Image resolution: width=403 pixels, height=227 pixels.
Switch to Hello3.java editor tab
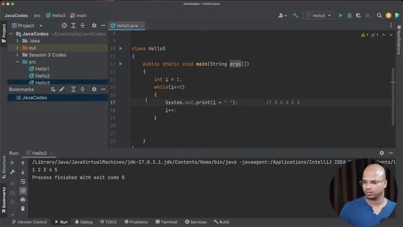click(127, 25)
